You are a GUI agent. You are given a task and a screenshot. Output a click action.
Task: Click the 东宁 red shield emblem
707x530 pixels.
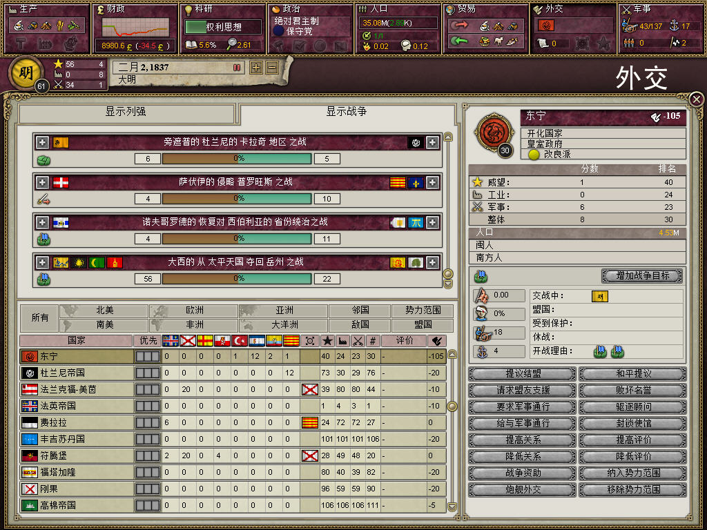(x=494, y=132)
